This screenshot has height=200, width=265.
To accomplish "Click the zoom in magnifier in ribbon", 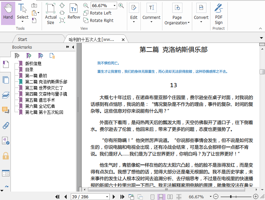I will coord(121,6).
